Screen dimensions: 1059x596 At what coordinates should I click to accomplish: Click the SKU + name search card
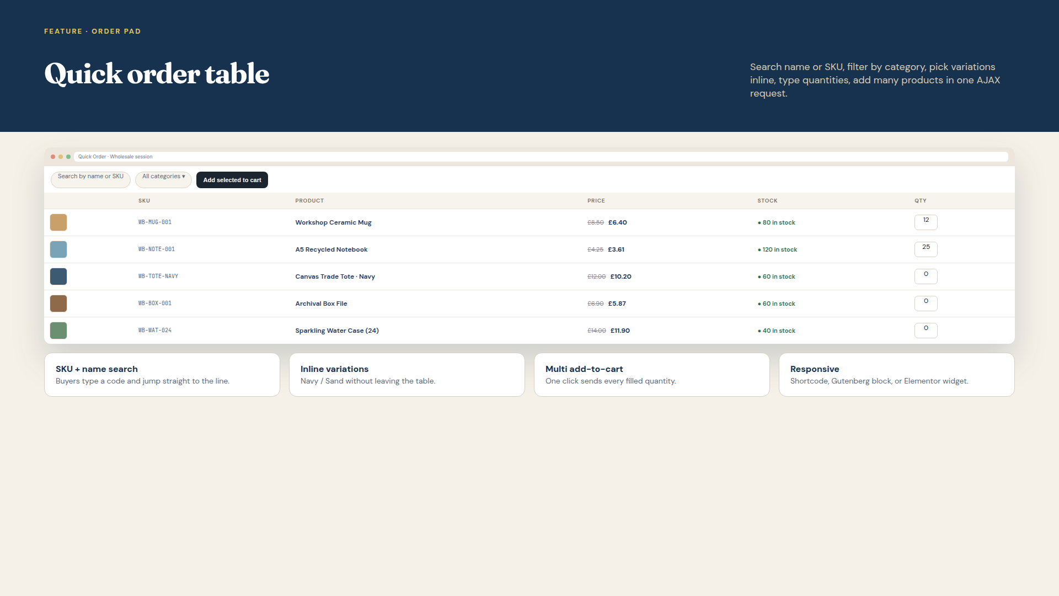162,375
